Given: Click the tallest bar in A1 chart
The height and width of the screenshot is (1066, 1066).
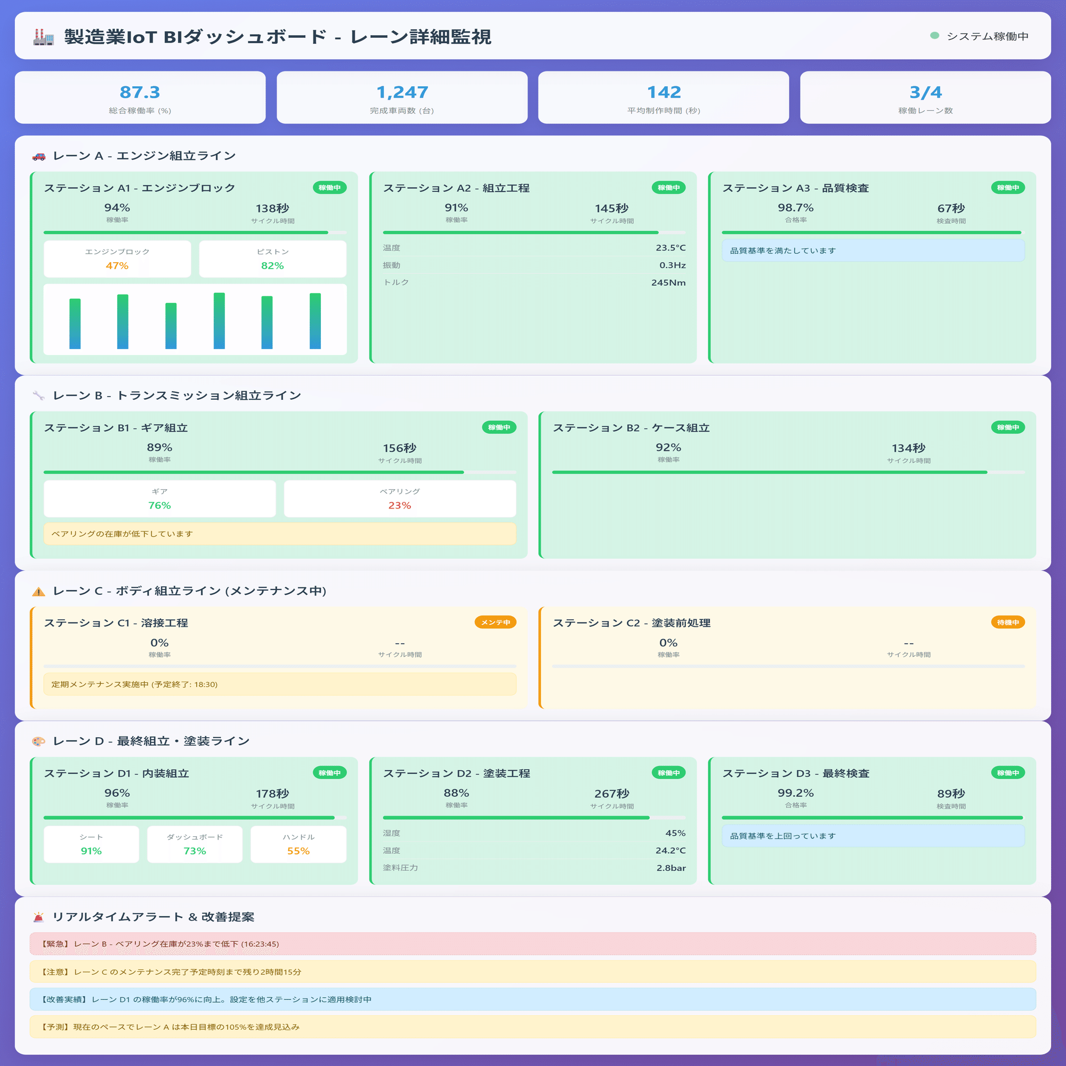Looking at the screenshot, I should tap(219, 321).
